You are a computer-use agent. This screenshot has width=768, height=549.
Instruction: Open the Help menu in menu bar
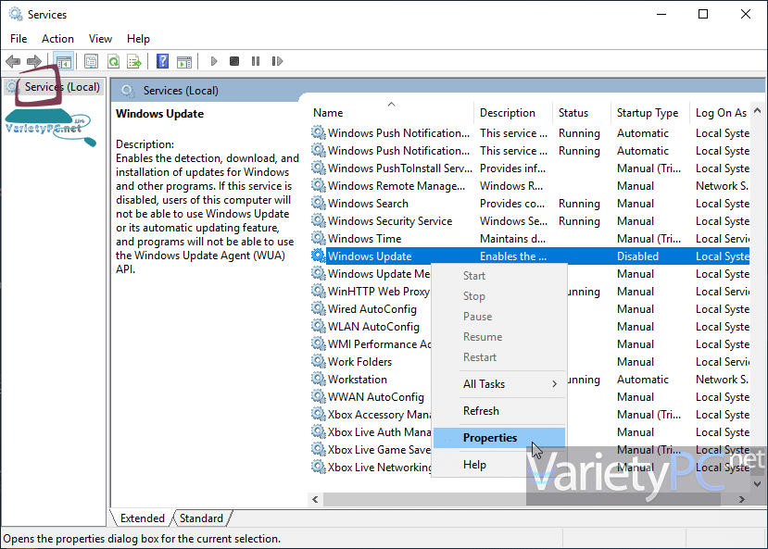(138, 39)
